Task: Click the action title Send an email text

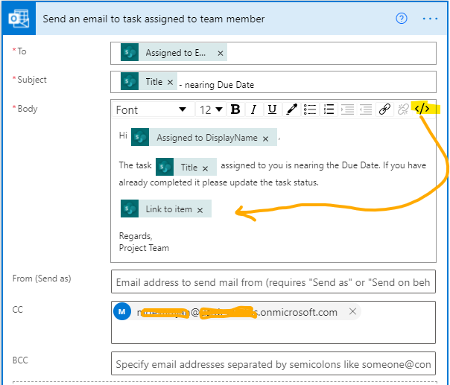Action: point(153,19)
